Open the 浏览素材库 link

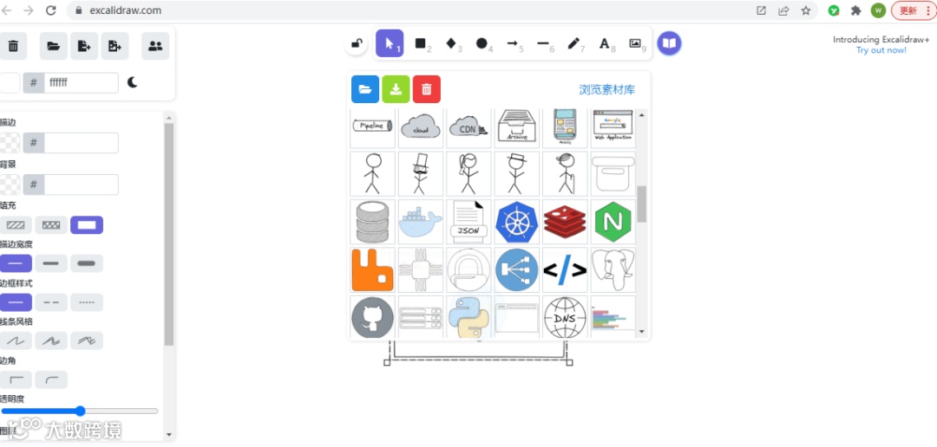pyautogui.click(x=606, y=90)
